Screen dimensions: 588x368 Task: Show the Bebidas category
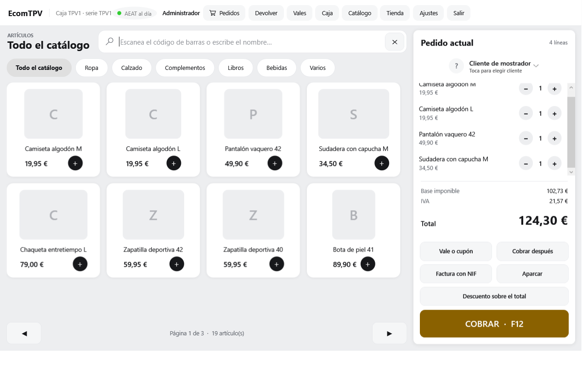point(277,68)
